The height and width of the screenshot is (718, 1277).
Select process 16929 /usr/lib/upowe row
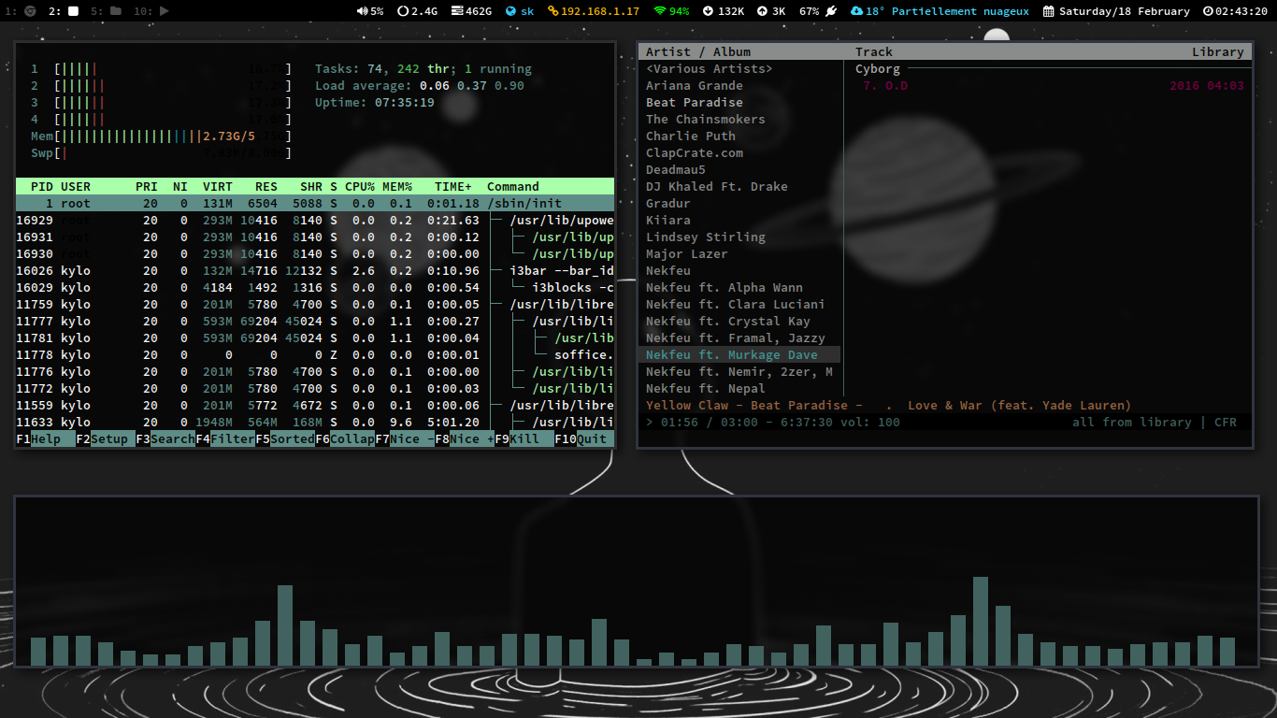[x=315, y=220]
